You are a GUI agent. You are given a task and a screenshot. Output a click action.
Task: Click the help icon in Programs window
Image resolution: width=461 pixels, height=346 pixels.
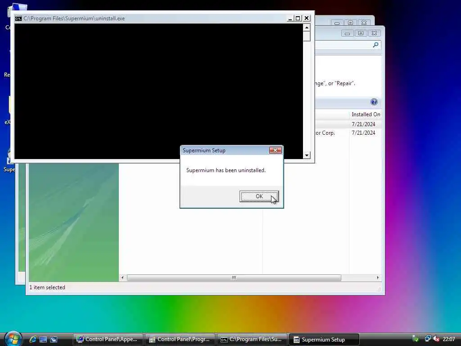[374, 102]
